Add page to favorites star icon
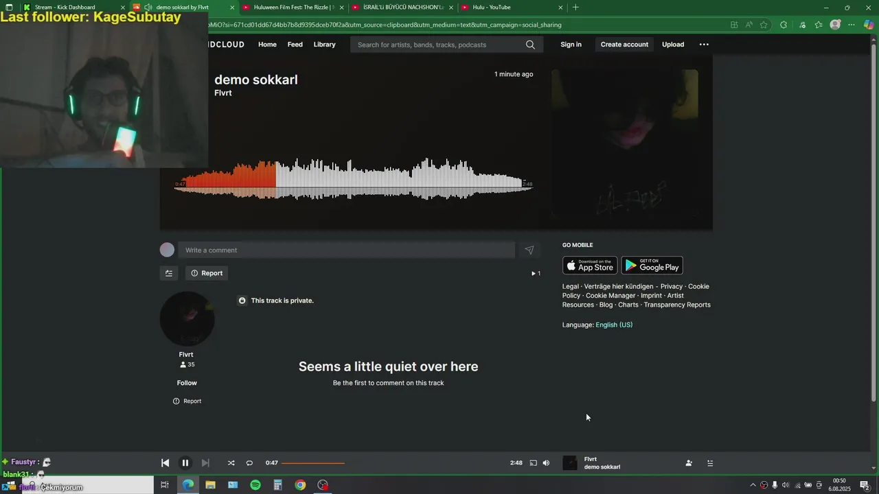The height and width of the screenshot is (494, 879). click(764, 25)
